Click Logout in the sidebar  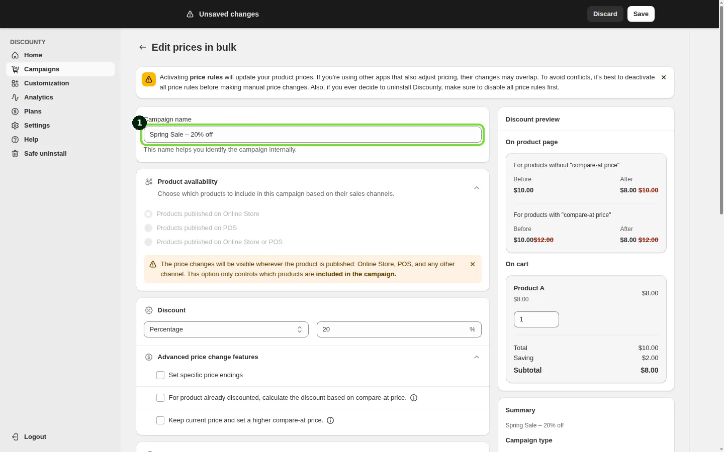[60, 437]
